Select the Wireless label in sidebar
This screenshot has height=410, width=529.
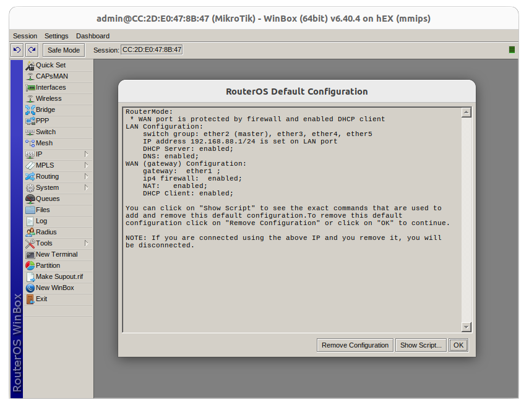49,99
